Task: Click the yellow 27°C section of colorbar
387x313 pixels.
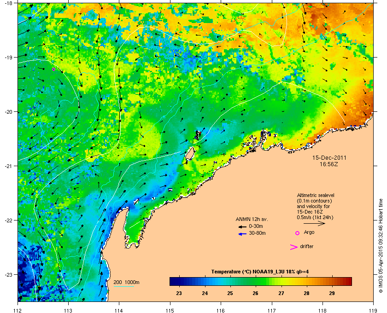Action: point(281,281)
